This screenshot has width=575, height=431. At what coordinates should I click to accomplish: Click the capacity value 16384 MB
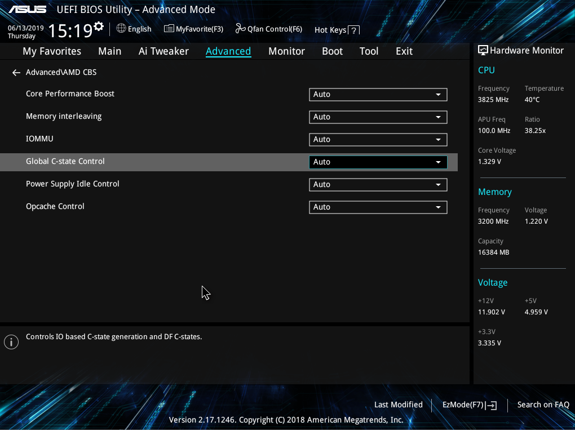[x=494, y=252]
